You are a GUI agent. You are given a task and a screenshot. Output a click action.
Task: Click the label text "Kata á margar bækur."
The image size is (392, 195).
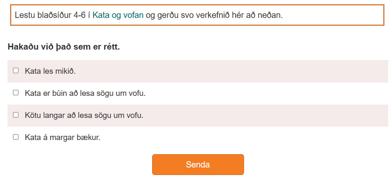click(x=63, y=137)
